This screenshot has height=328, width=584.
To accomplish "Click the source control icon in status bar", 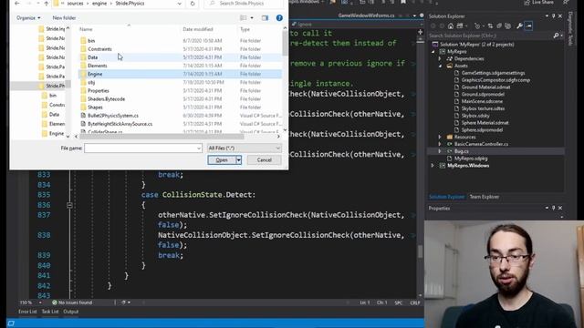I will point(11,323).
